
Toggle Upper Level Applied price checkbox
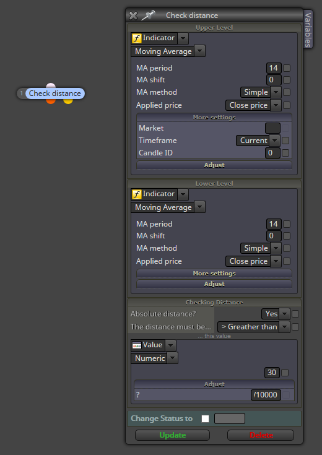pyautogui.click(x=287, y=105)
